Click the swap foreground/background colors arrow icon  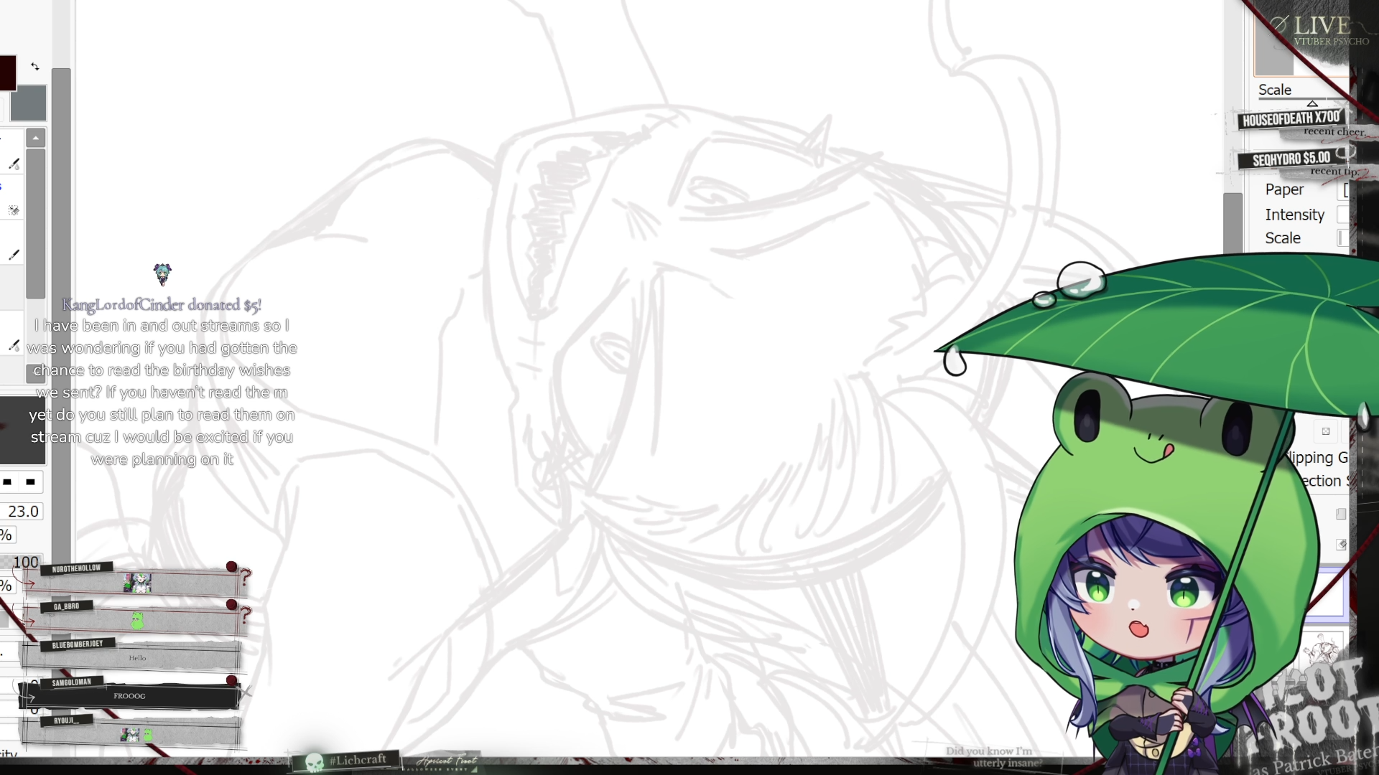pyautogui.click(x=35, y=67)
